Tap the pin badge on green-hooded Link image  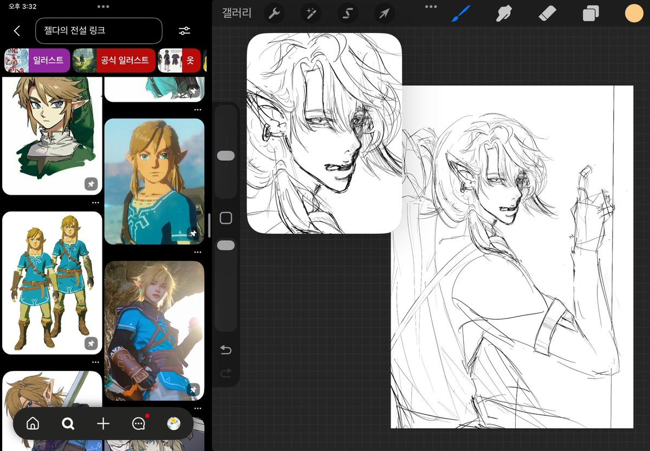tap(91, 184)
